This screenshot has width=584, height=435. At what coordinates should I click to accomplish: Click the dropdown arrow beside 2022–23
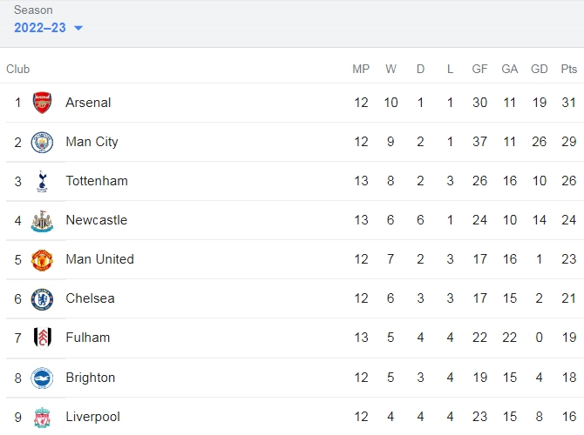point(78,28)
